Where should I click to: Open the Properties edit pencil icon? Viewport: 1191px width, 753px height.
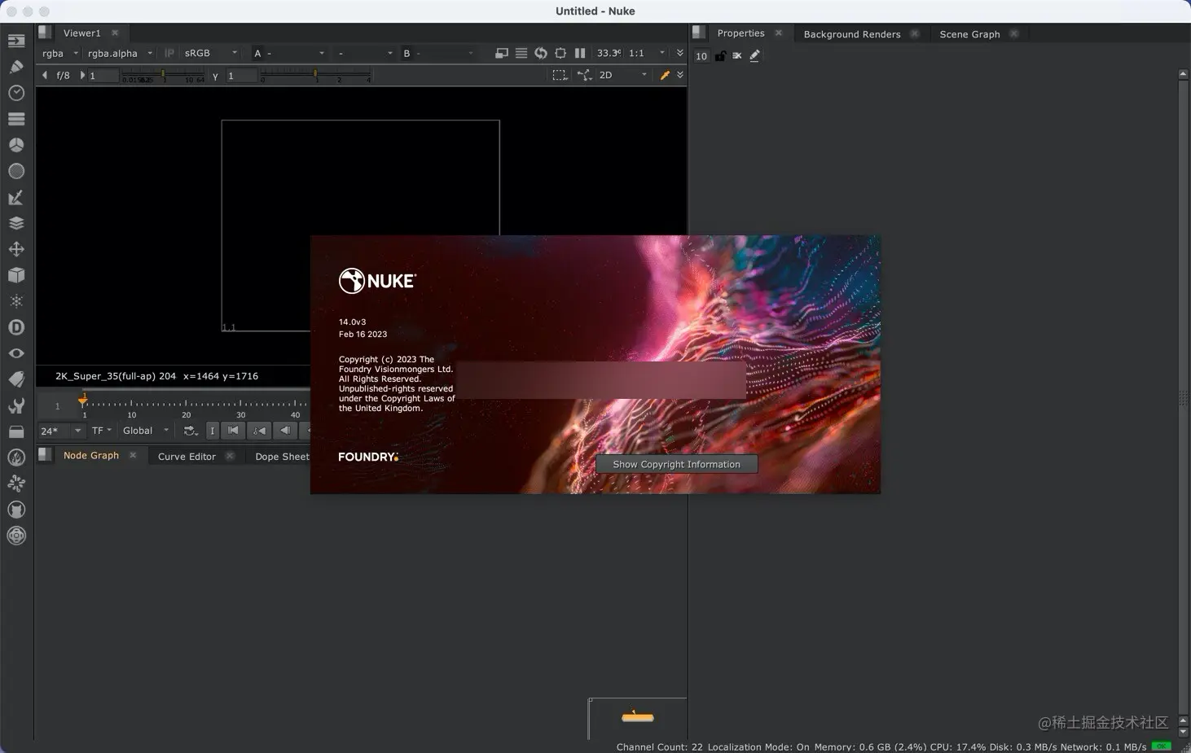pos(755,56)
